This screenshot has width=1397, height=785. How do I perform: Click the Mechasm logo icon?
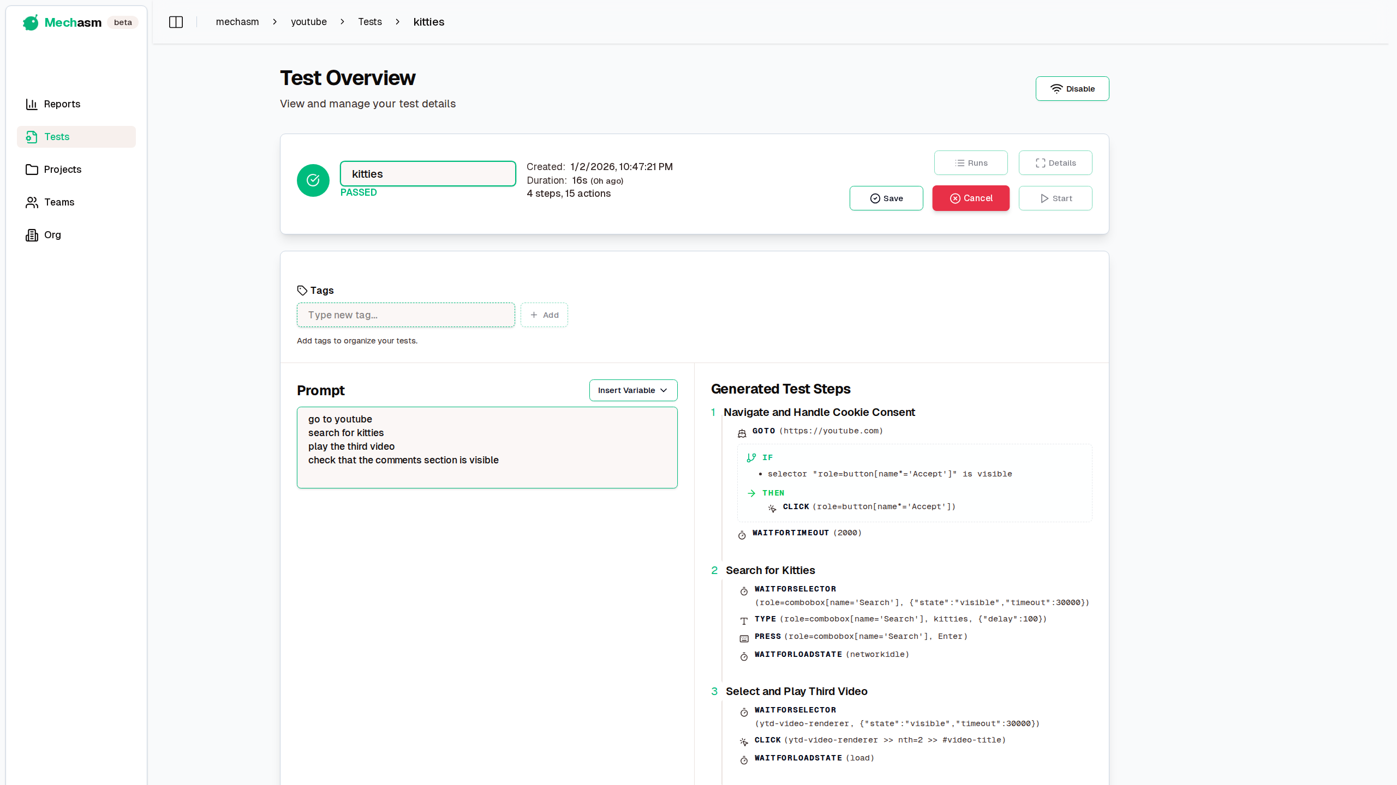pos(31,22)
